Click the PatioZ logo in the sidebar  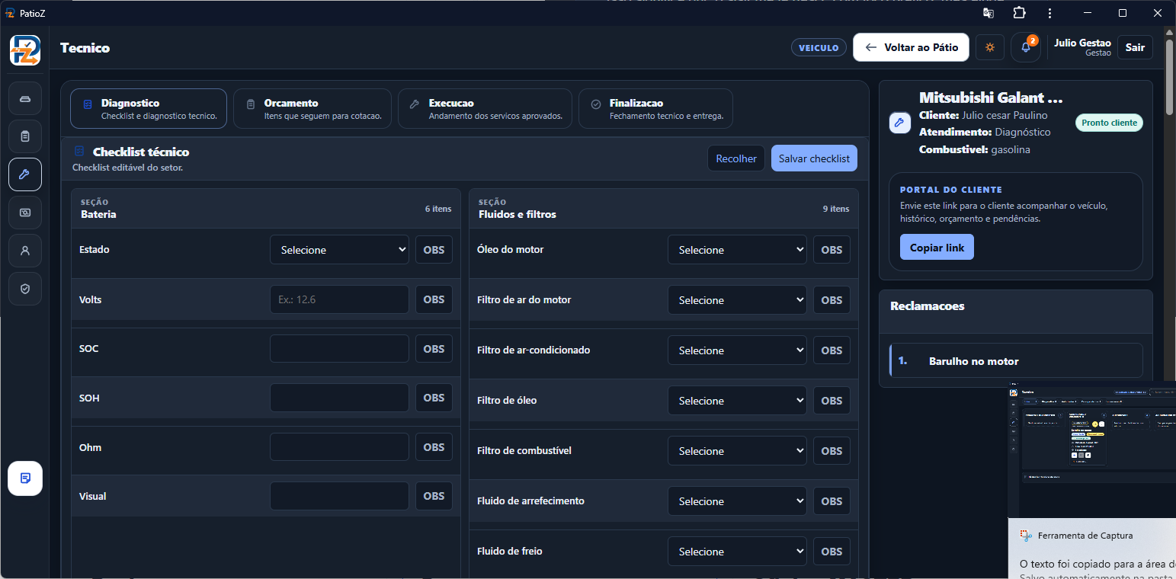coord(25,50)
